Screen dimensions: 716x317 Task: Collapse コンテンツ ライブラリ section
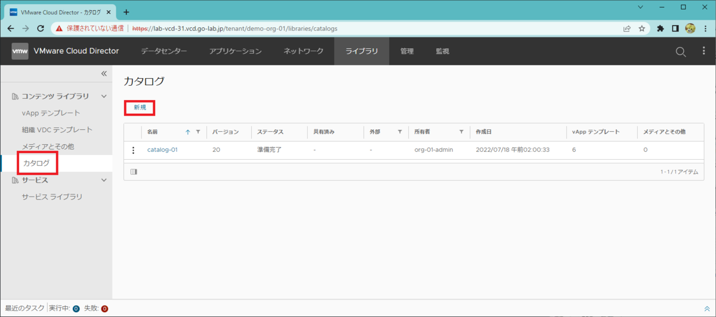104,96
